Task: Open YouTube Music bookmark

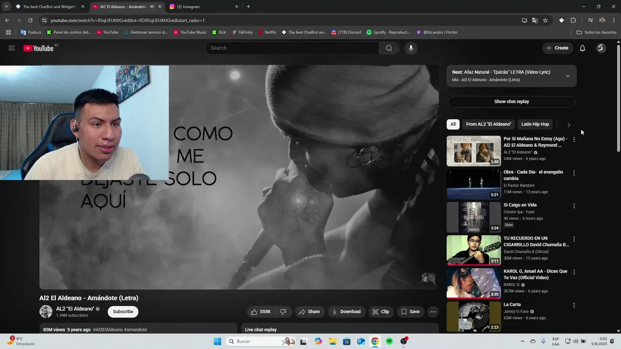Action: (190, 32)
